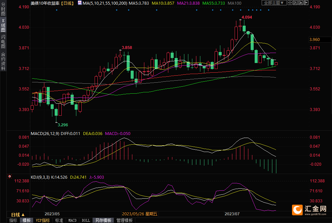Click the KDJ(9,3,3) indicator label
Screen dimensions: 332x223
40,177
